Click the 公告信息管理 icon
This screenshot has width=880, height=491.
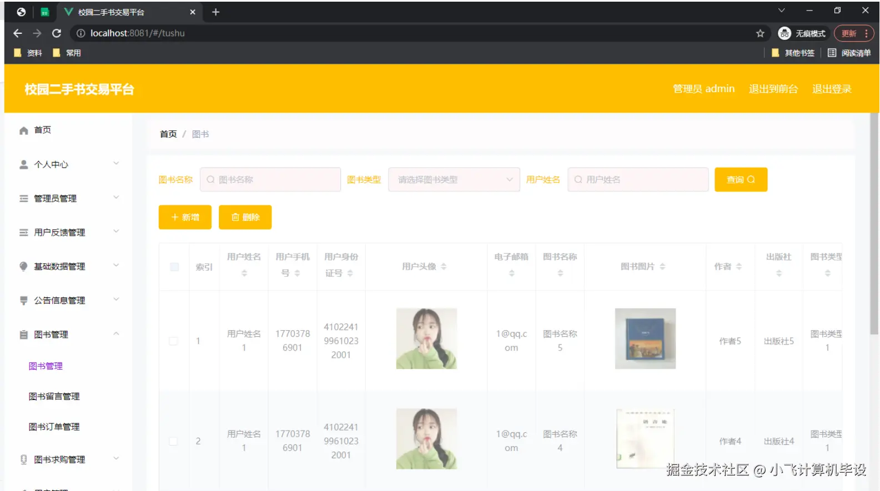(x=23, y=300)
